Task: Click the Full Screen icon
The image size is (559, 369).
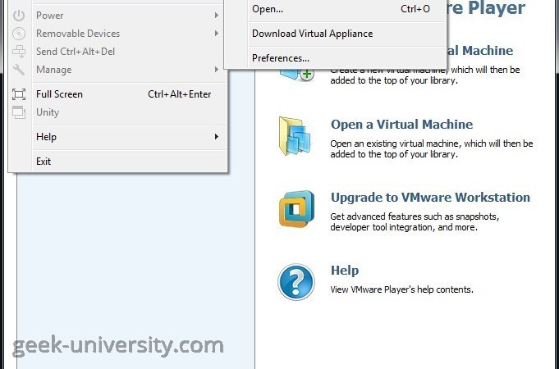Action: (19, 94)
